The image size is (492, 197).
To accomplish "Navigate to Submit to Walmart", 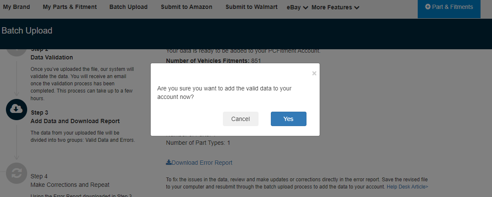I will (x=251, y=7).
